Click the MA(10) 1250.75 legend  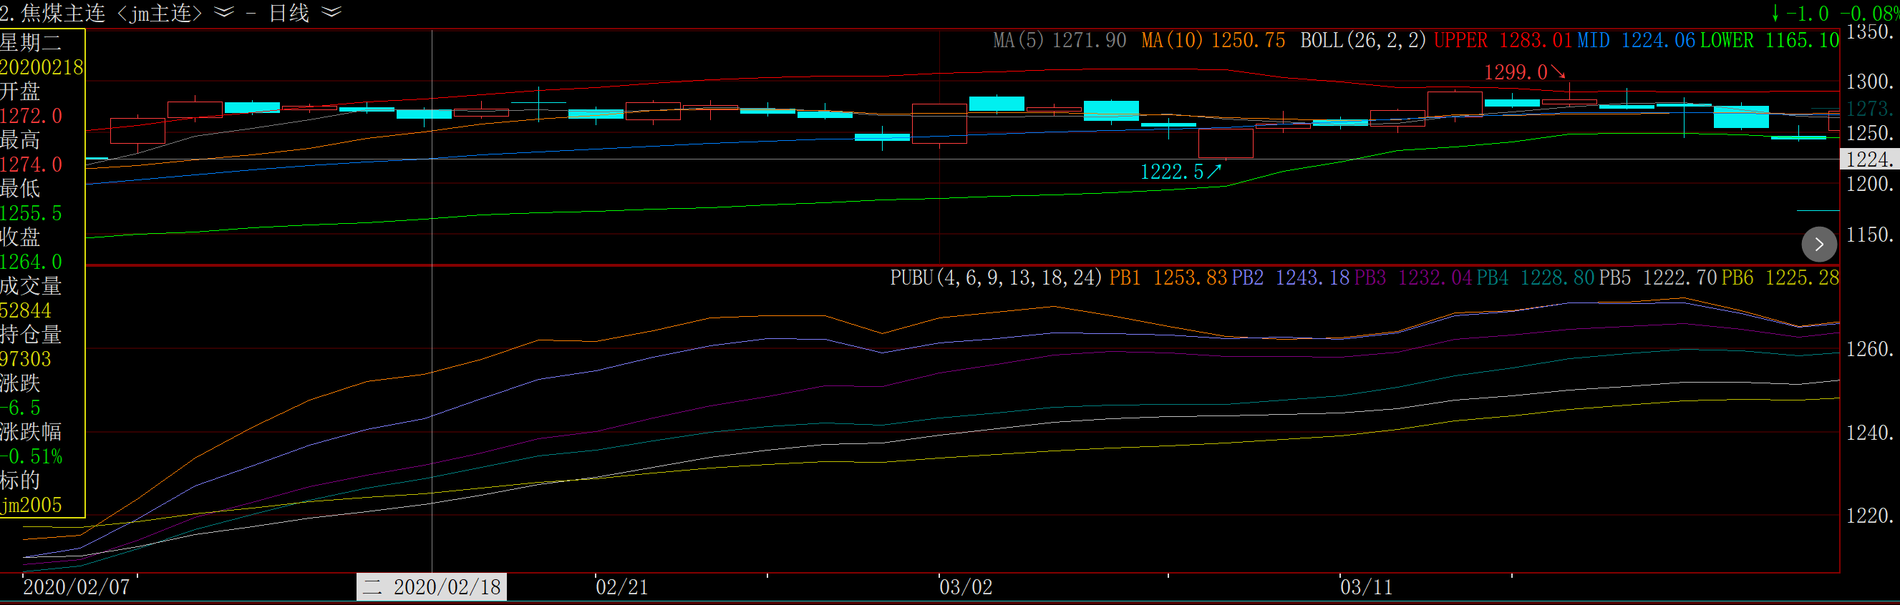[1213, 41]
